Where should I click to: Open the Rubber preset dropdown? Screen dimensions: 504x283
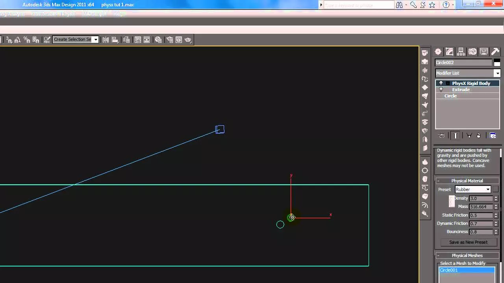488,189
